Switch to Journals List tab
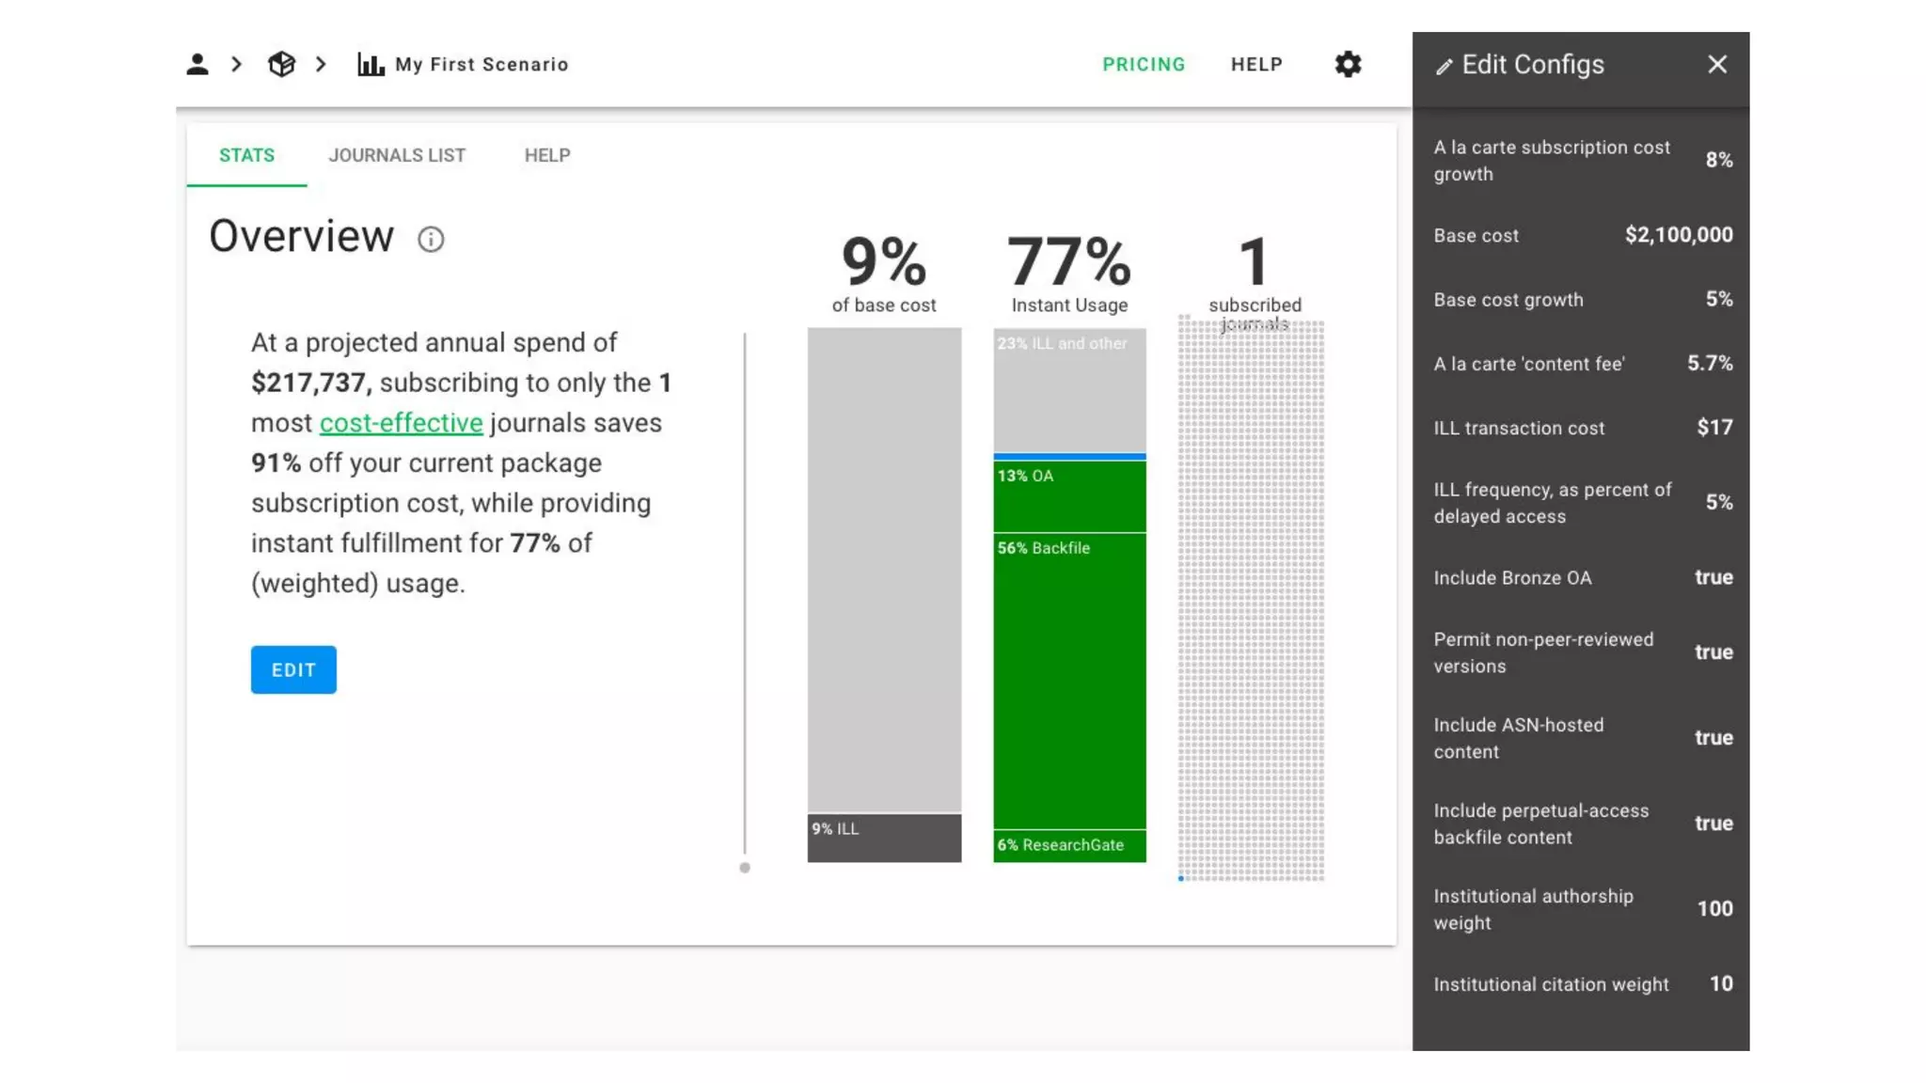Viewport: 1926px width, 1083px height. [397, 155]
